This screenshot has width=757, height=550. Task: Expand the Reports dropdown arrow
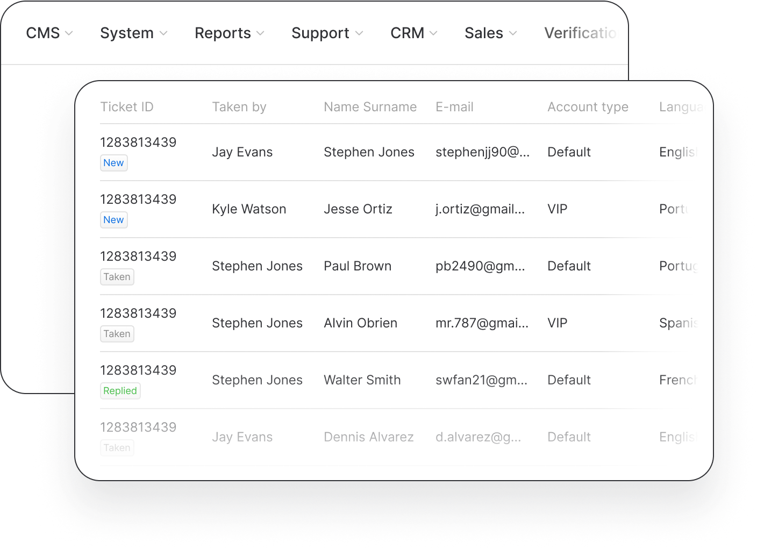point(260,33)
